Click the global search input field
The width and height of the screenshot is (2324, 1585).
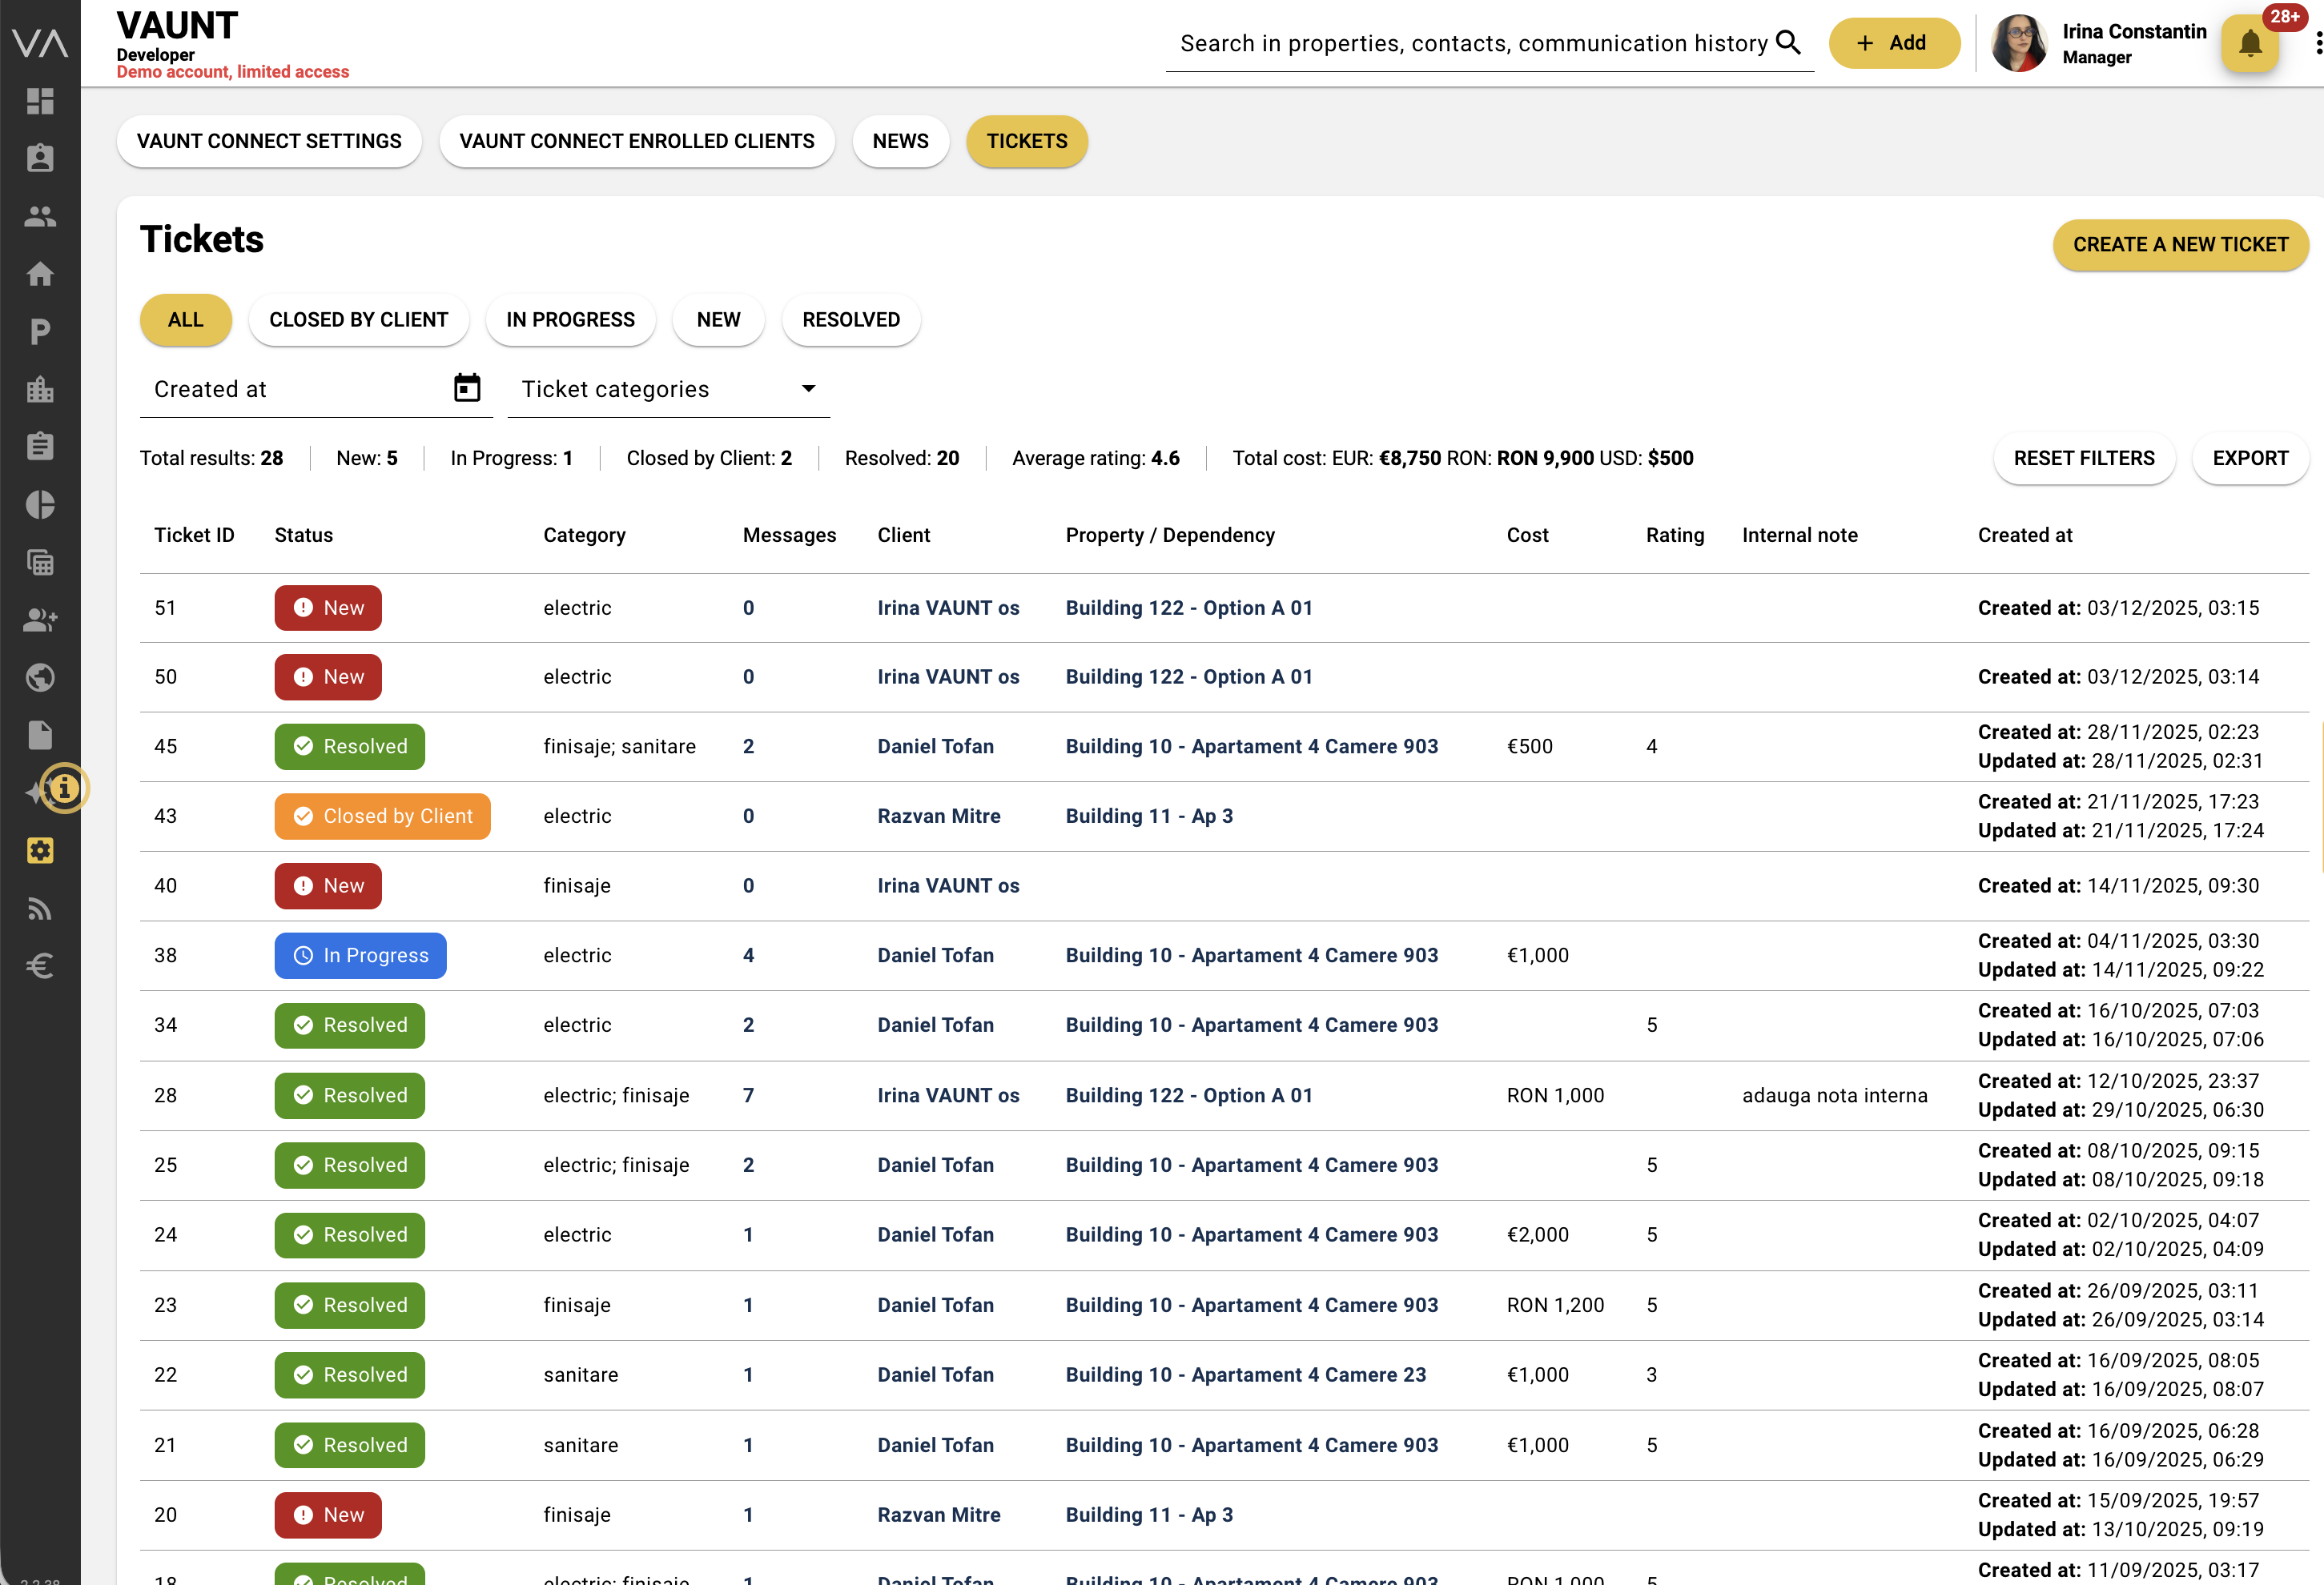(x=1472, y=44)
